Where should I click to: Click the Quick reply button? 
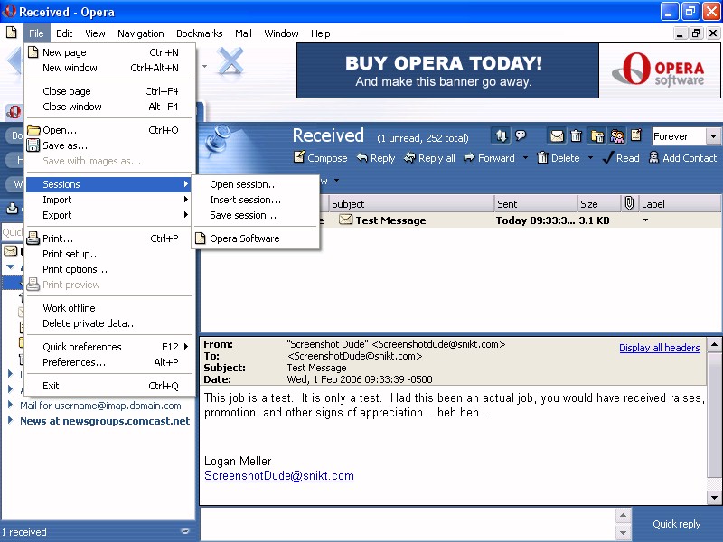tap(676, 524)
